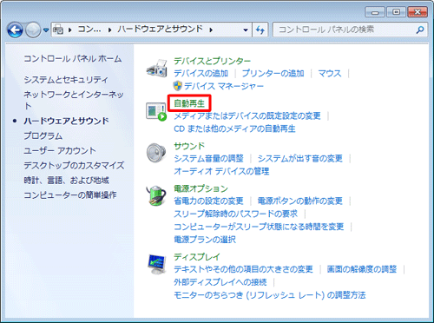Image resolution: width=434 pixels, height=323 pixels.
Task: Click スリープ解除時のパスワードの要求 link
Action: pos(235,214)
